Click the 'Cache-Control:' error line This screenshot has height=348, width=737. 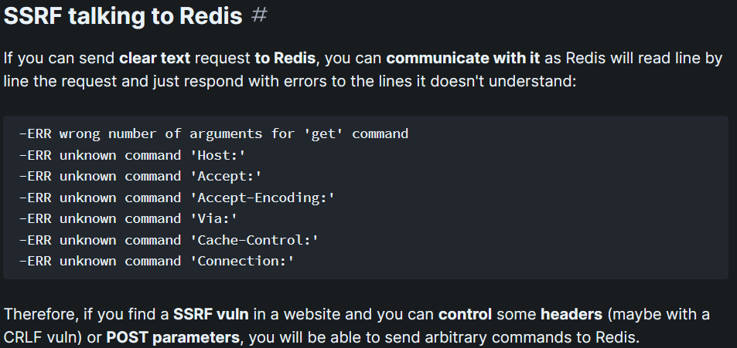click(x=169, y=240)
